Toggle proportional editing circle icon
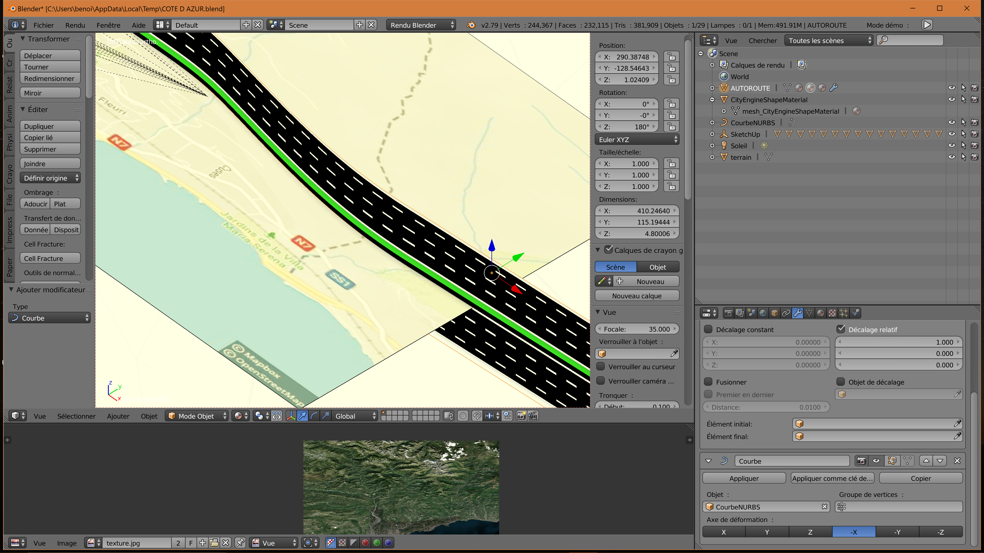Image resolution: width=984 pixels, height=553 pixels. pos(463,416)
